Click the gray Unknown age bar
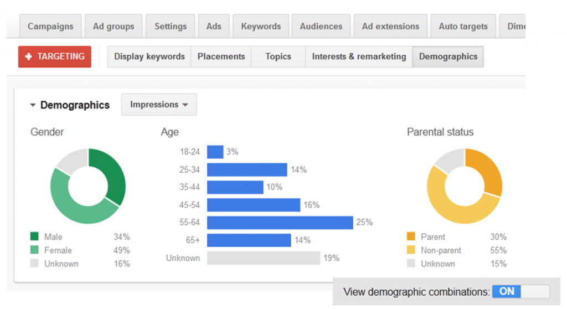 click(x=264, y=258)
